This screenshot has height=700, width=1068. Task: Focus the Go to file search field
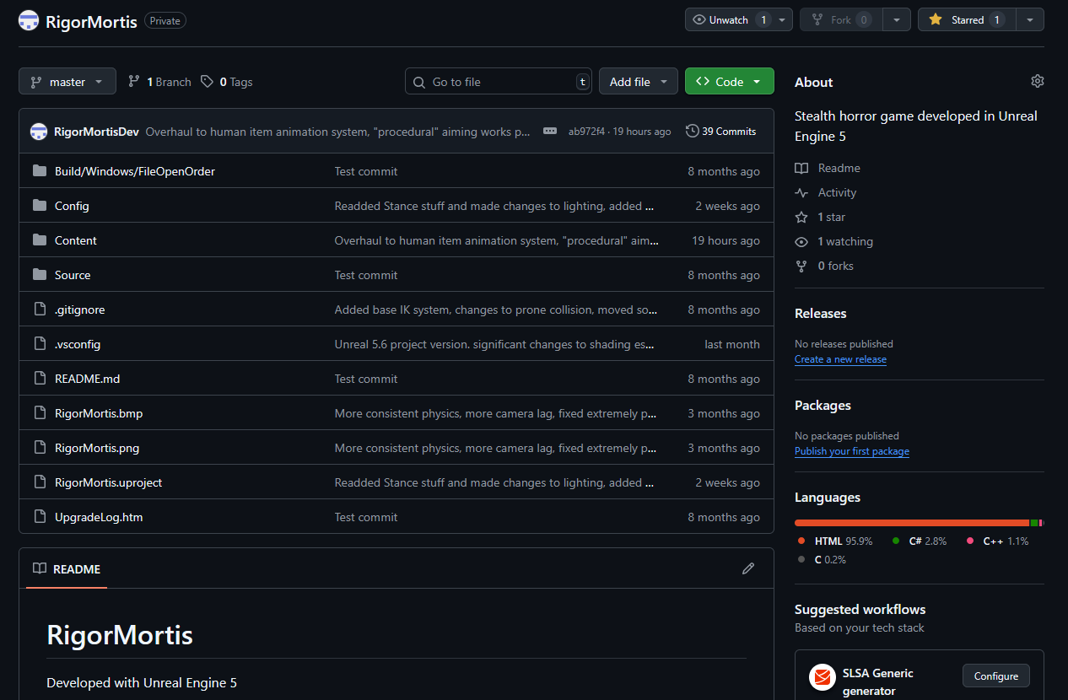point(499,82)
